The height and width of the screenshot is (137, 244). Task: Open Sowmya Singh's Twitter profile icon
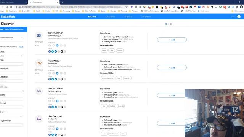click(x=53, y=51)
